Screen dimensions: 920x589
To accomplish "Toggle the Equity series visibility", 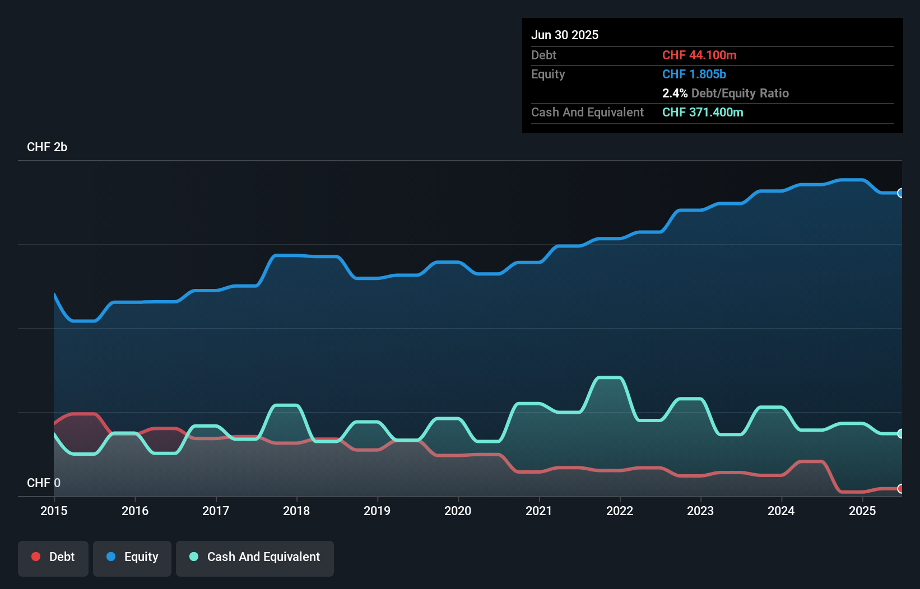I will pos(132,558).
